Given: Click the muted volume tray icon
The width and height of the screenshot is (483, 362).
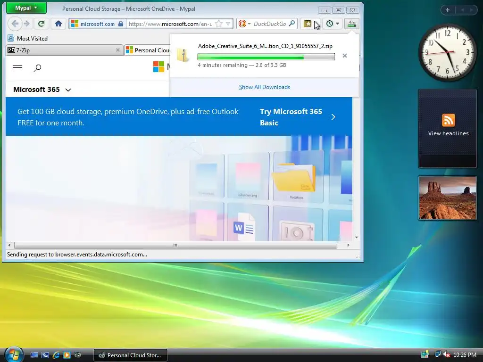Looking at the screenshot, I should tap(446, 354).
